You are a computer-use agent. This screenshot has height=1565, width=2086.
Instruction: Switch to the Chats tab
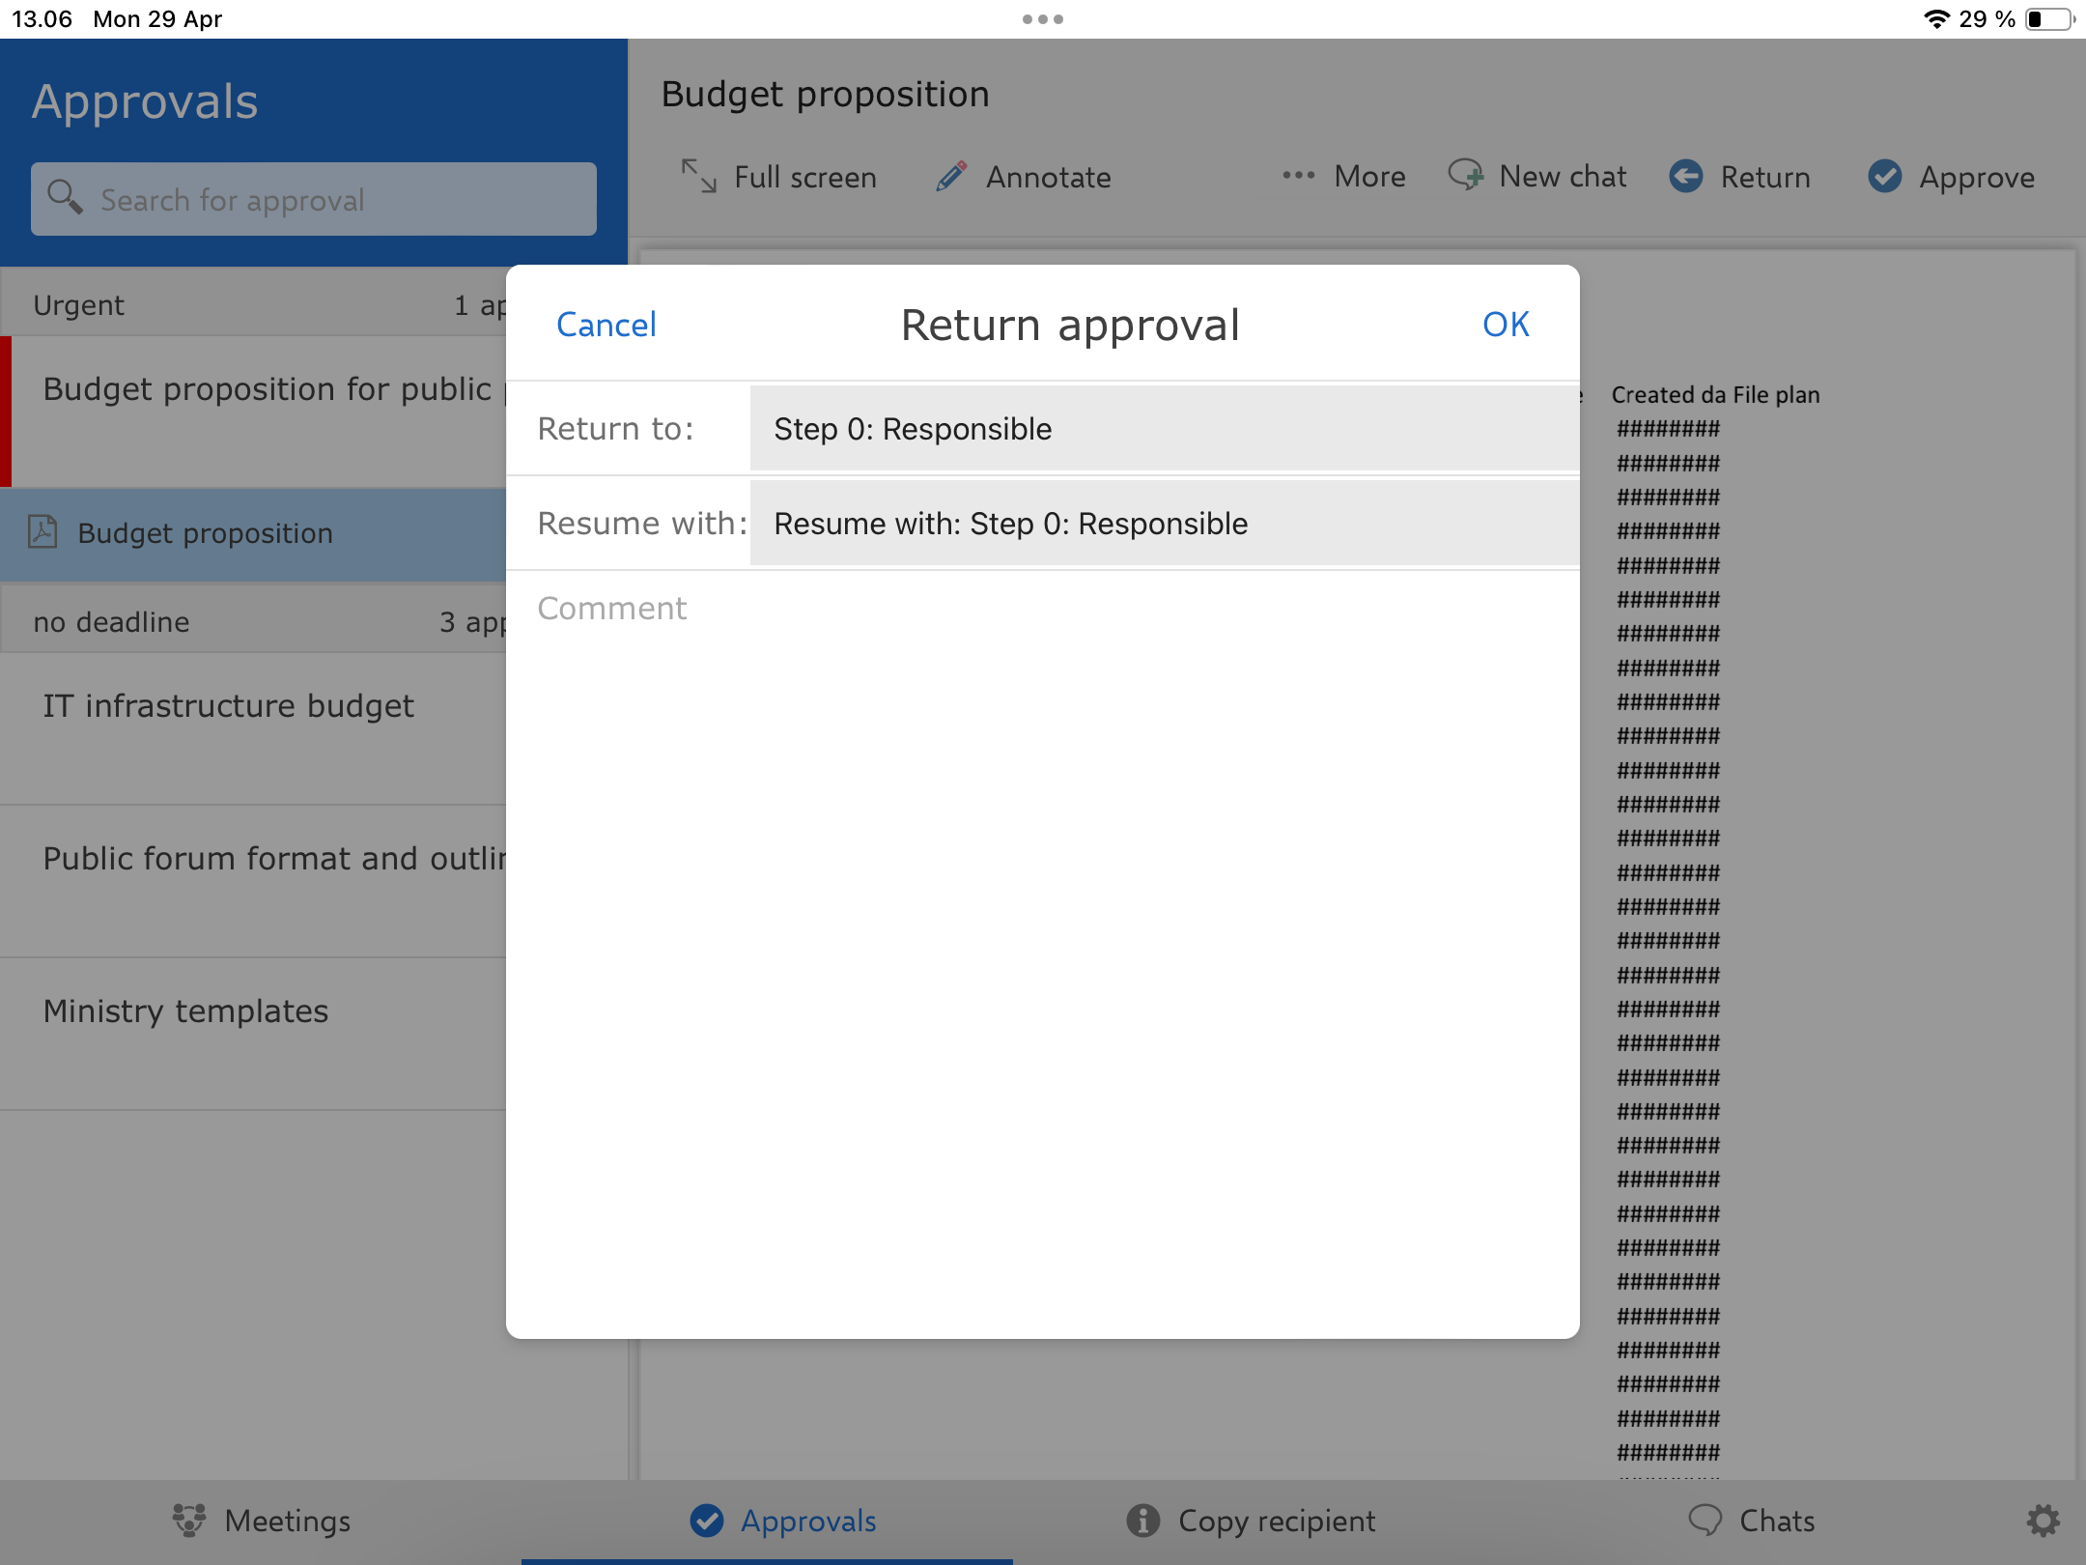[x=1752, y=1521]
